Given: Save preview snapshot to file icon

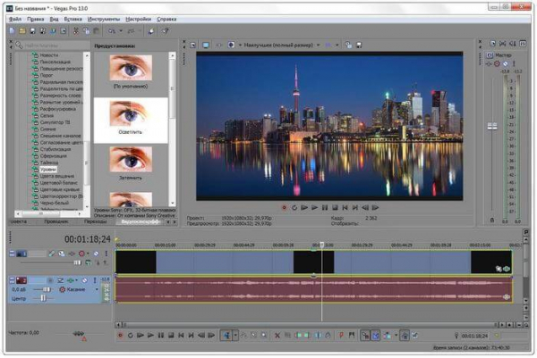Looking at the screenshot, I should (359, 46).
